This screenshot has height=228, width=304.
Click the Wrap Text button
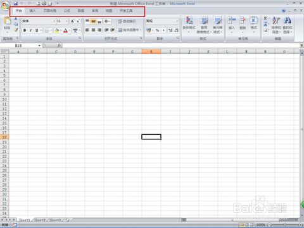point(127,21)
